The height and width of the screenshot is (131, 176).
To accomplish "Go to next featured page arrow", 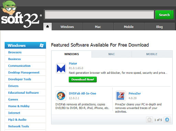I will pyautogui.click(x=167, y=120).
